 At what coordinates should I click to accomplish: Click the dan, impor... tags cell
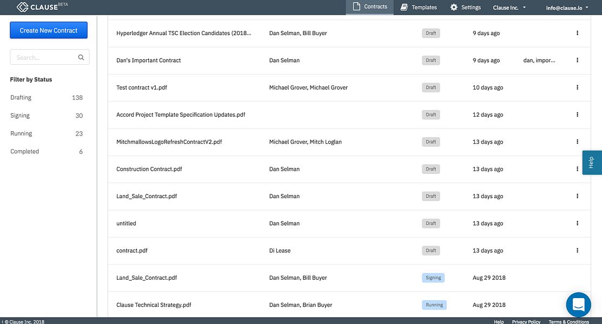pos(539,60)
